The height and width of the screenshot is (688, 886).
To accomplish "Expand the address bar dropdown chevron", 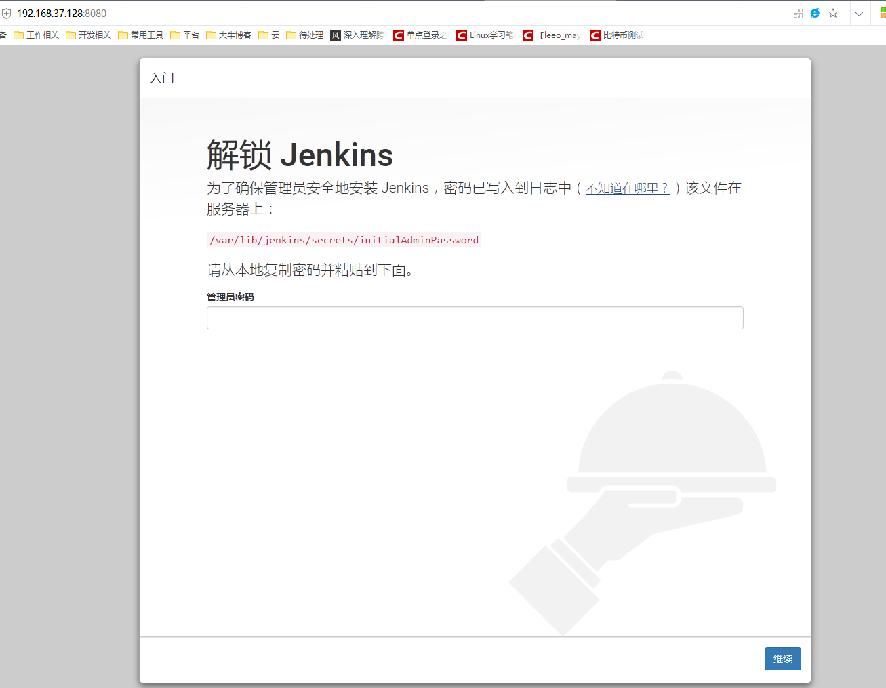I will tap(859, 14).
